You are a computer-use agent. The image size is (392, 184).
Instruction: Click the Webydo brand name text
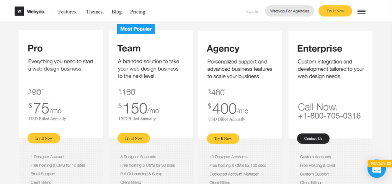click(36, 11)
